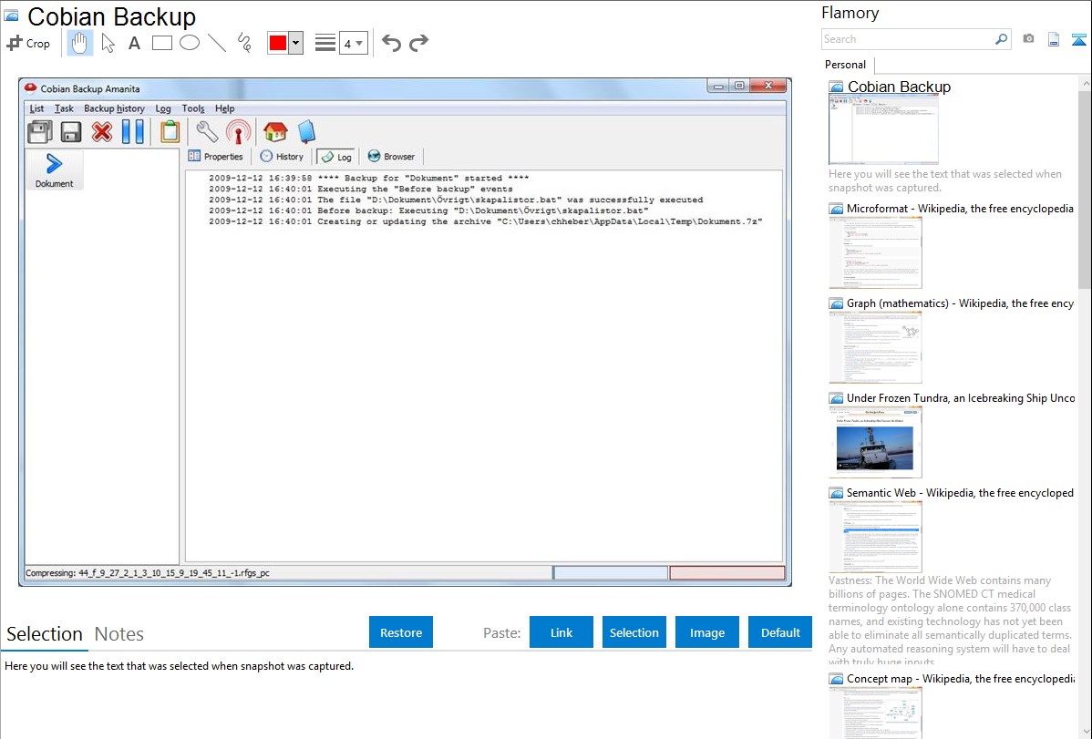Select the text annotation tool

pyautogui.click(x=134, y=43)
